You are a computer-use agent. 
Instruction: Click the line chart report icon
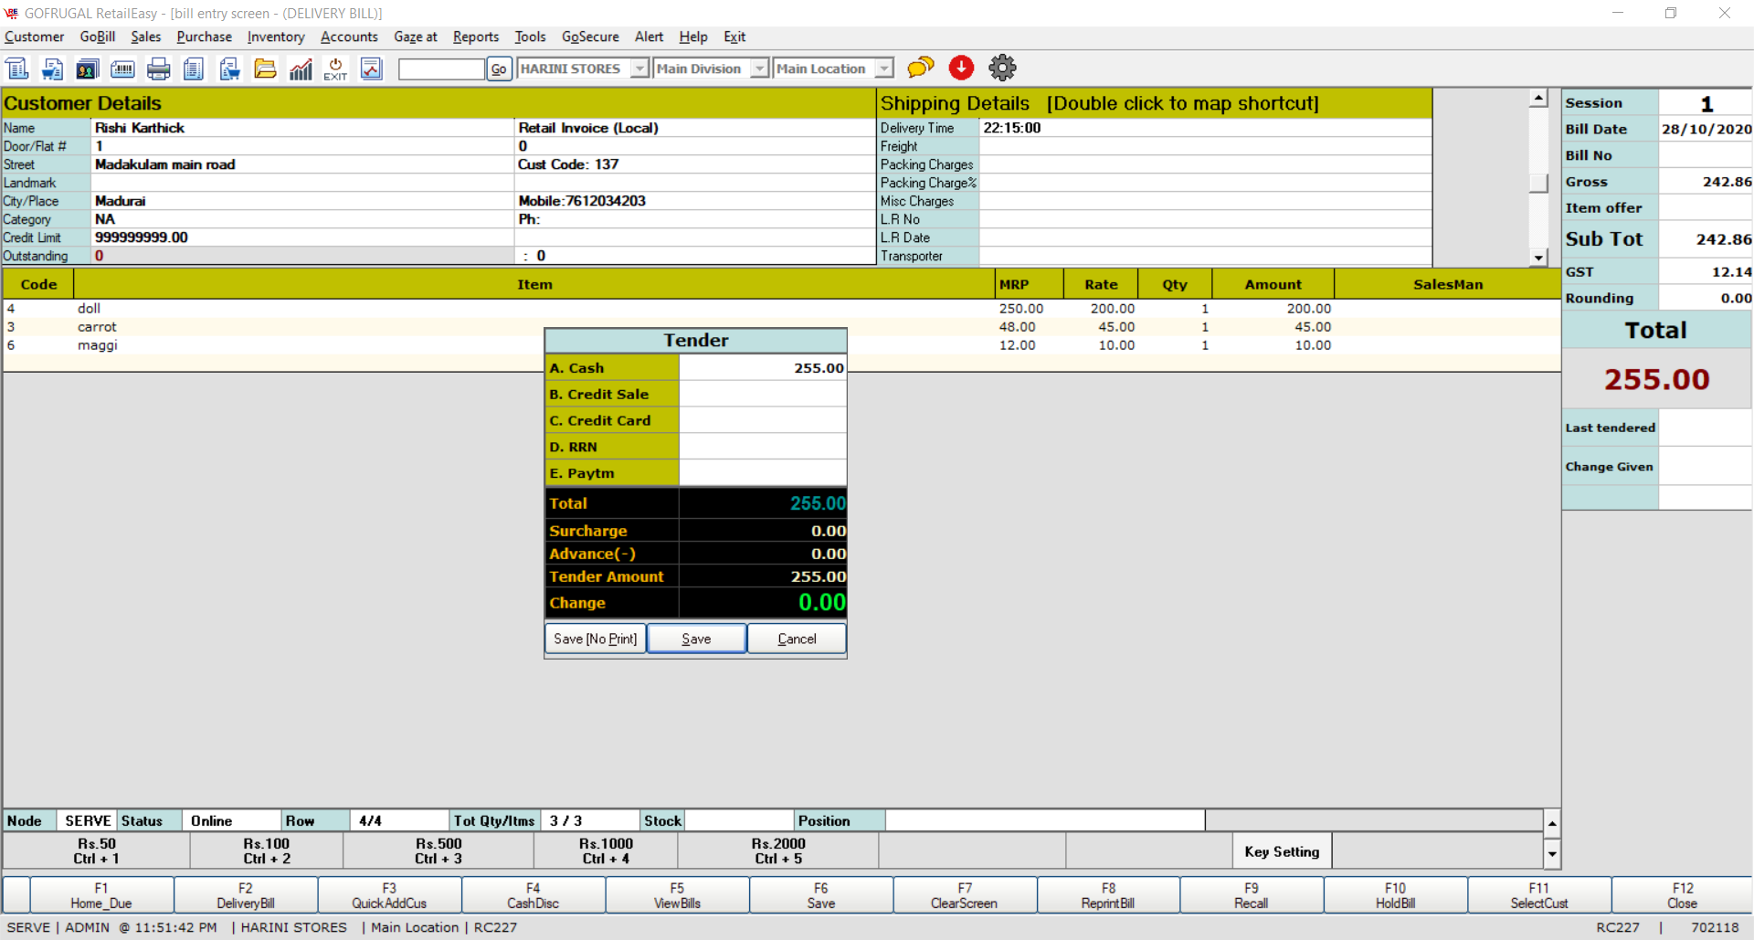(x=371, y=69)
